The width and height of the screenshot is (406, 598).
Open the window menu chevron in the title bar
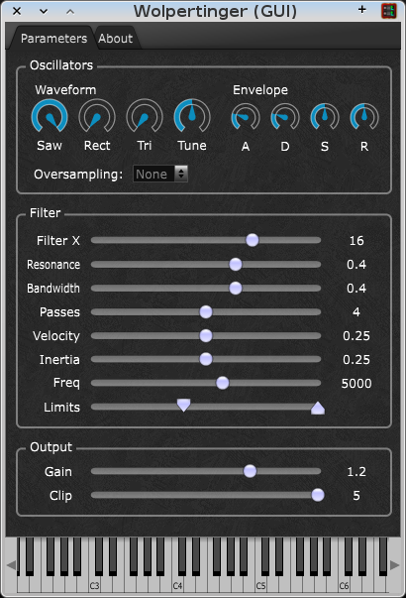44,12
